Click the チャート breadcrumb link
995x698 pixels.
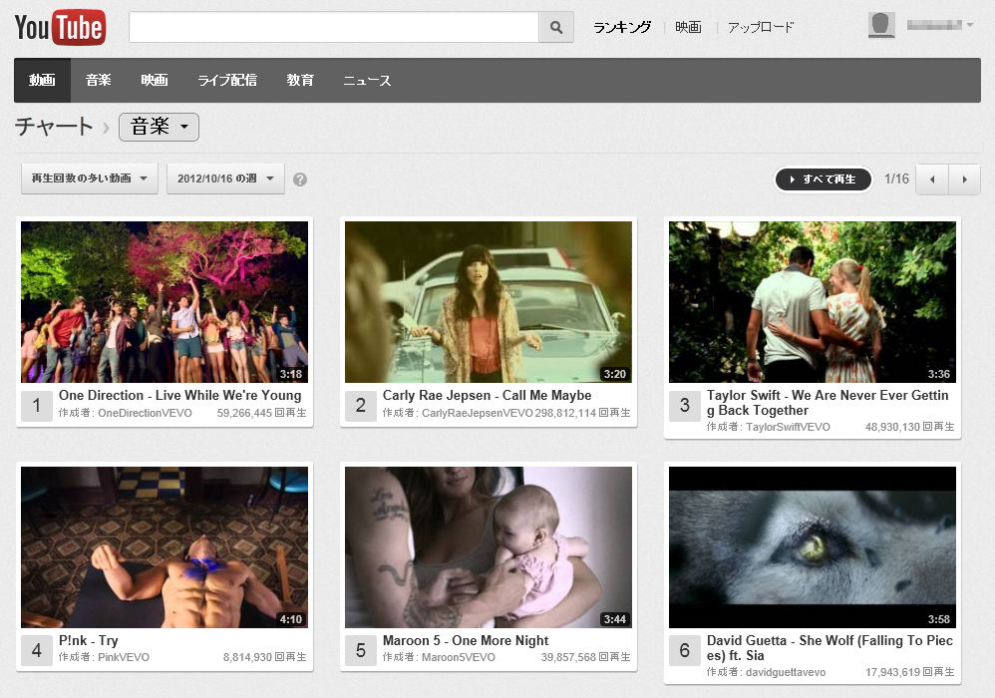(x=54, y=127)
